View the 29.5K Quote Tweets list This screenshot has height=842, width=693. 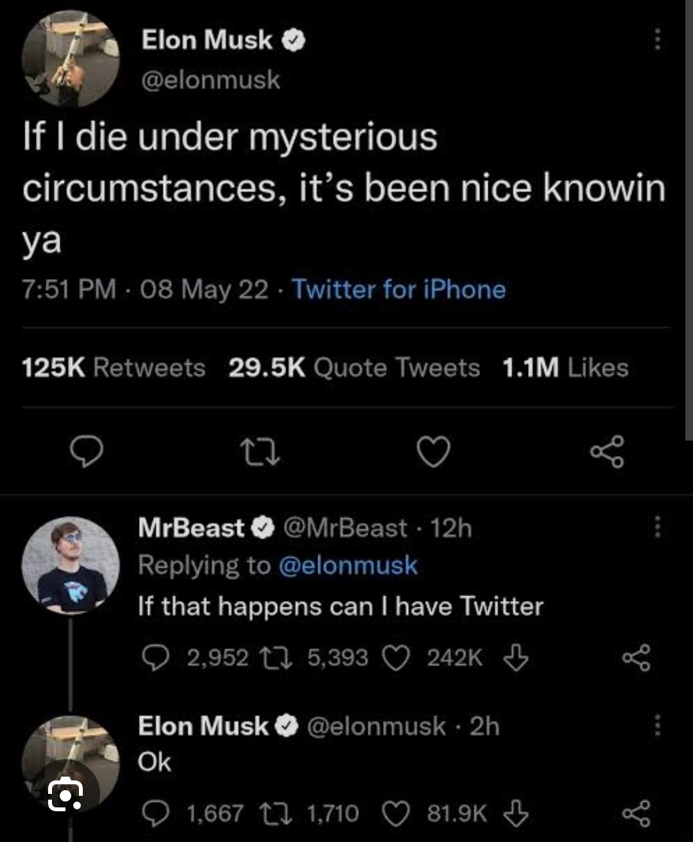[354, 368]
